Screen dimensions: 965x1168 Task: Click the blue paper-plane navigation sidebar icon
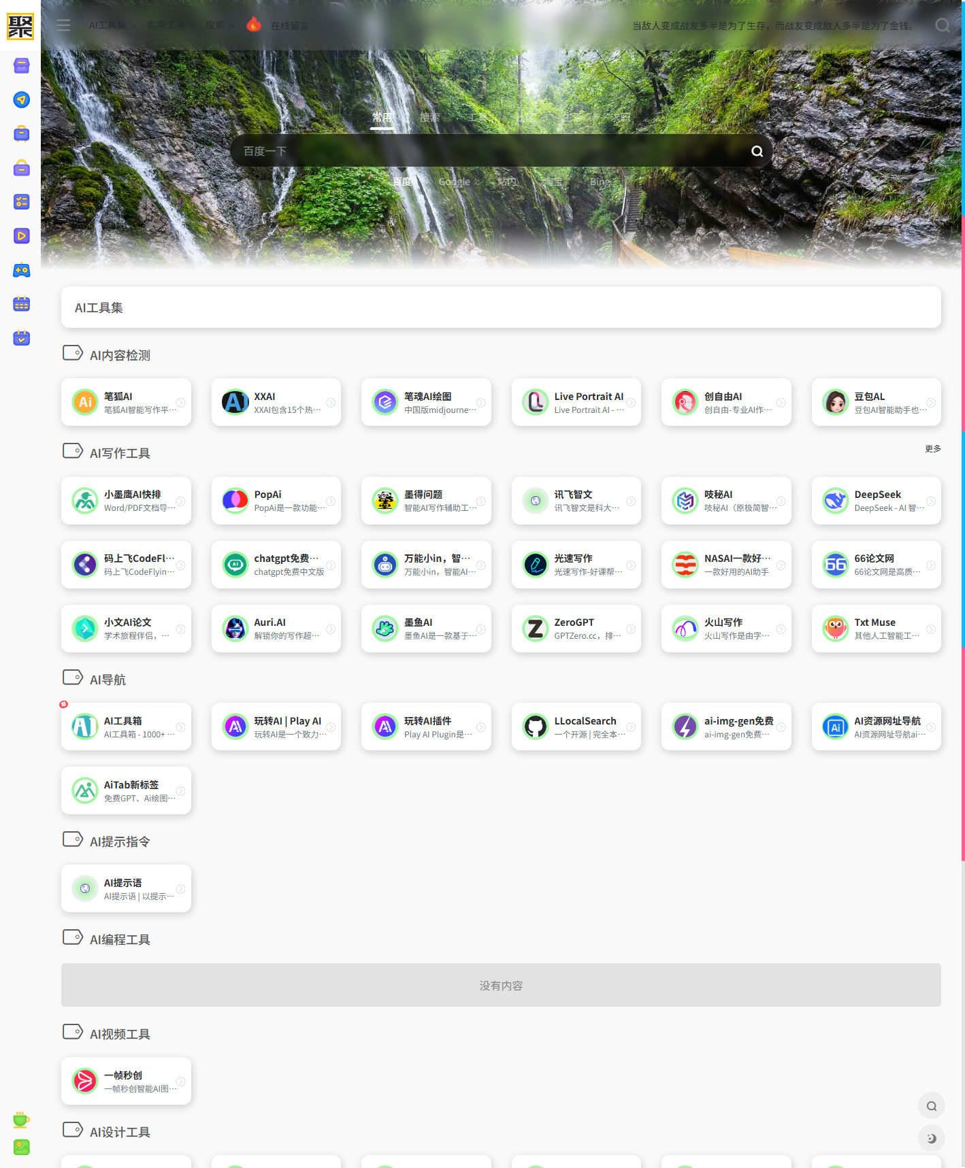tap(21, 100)
